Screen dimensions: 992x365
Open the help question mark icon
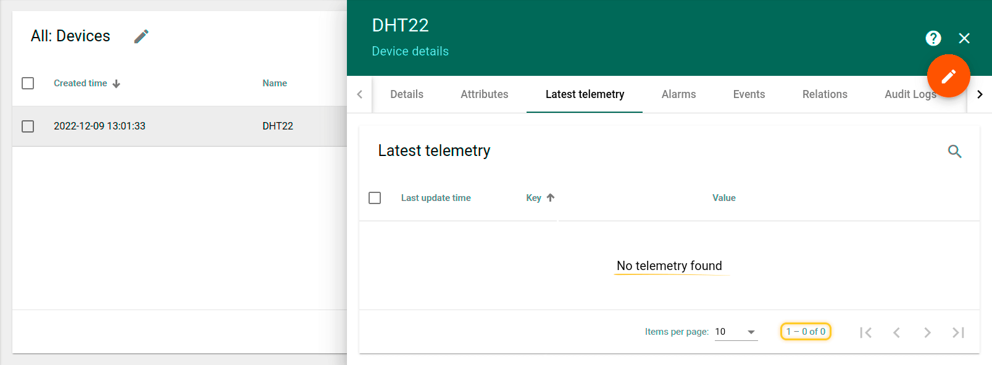933,38
